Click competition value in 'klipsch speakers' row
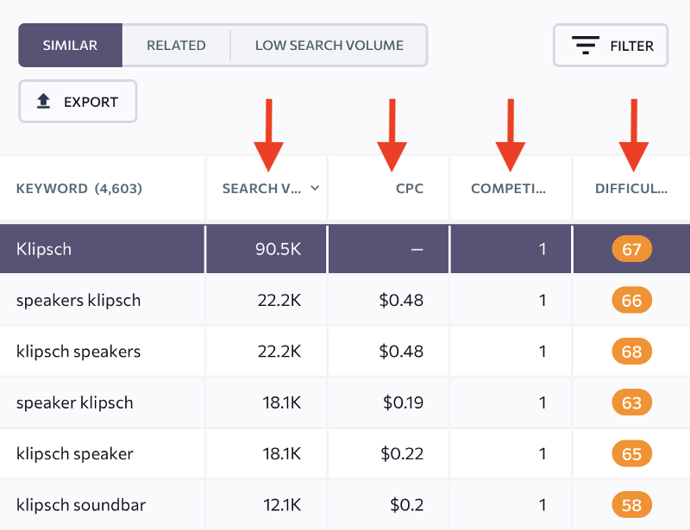 click(543, 352)
